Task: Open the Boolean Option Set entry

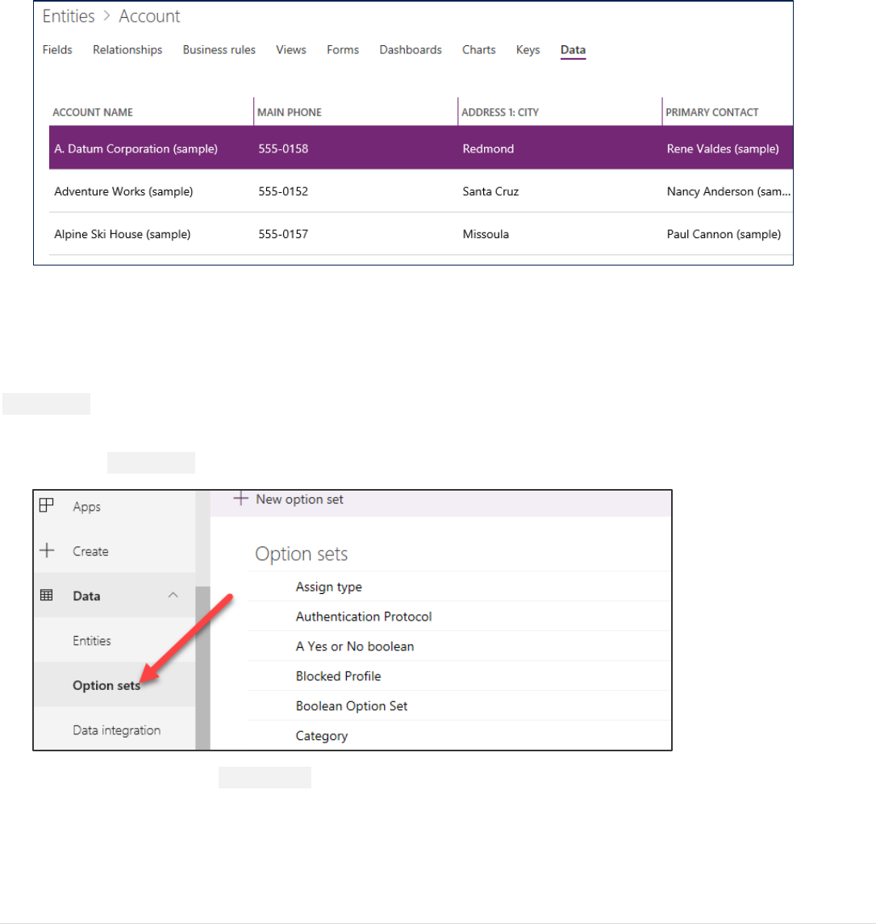Action: click(x=352, y=706)
